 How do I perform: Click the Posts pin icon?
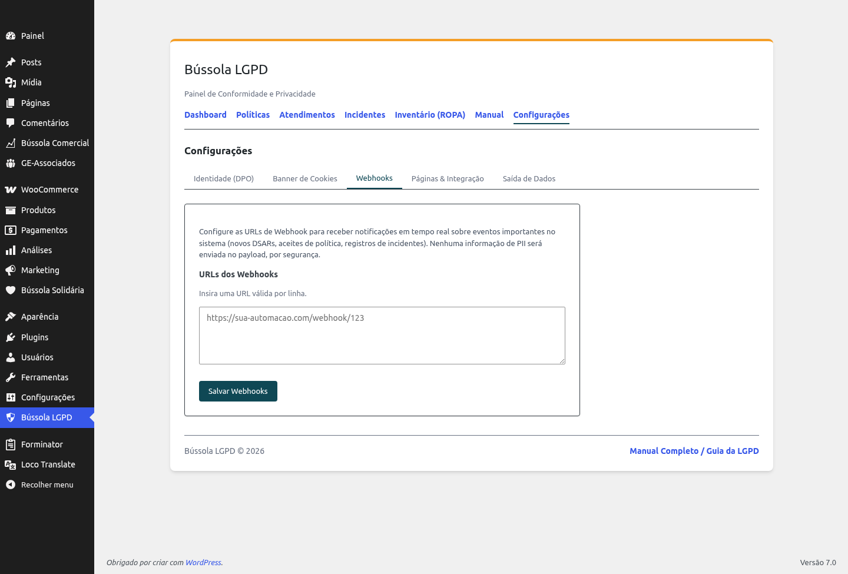(11, 62)
